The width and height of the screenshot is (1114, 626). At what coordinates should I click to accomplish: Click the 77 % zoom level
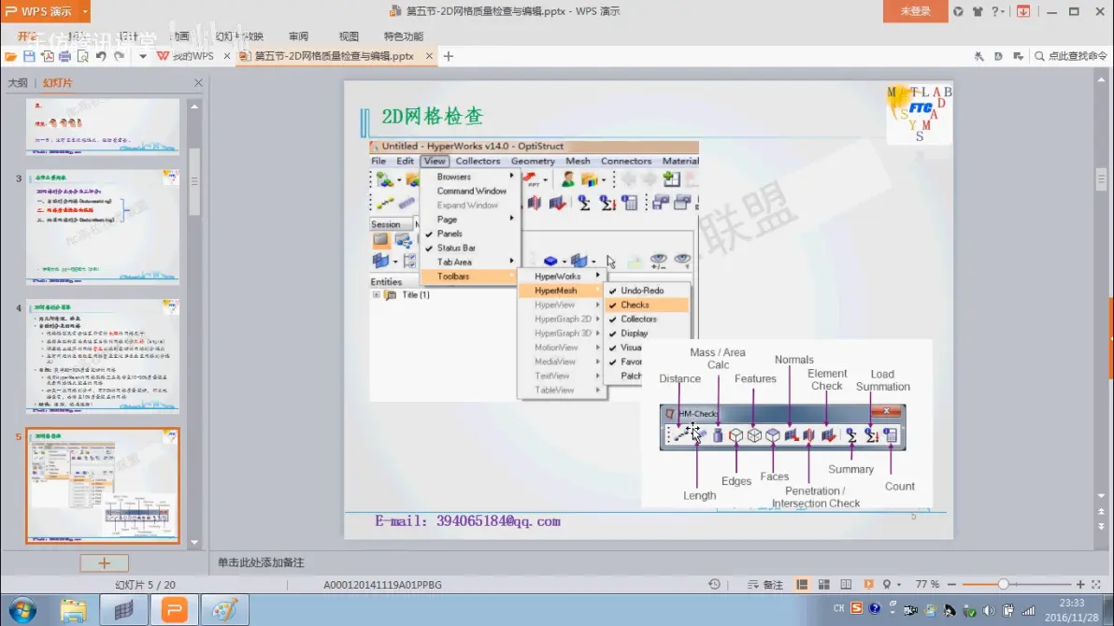(926, 584)
